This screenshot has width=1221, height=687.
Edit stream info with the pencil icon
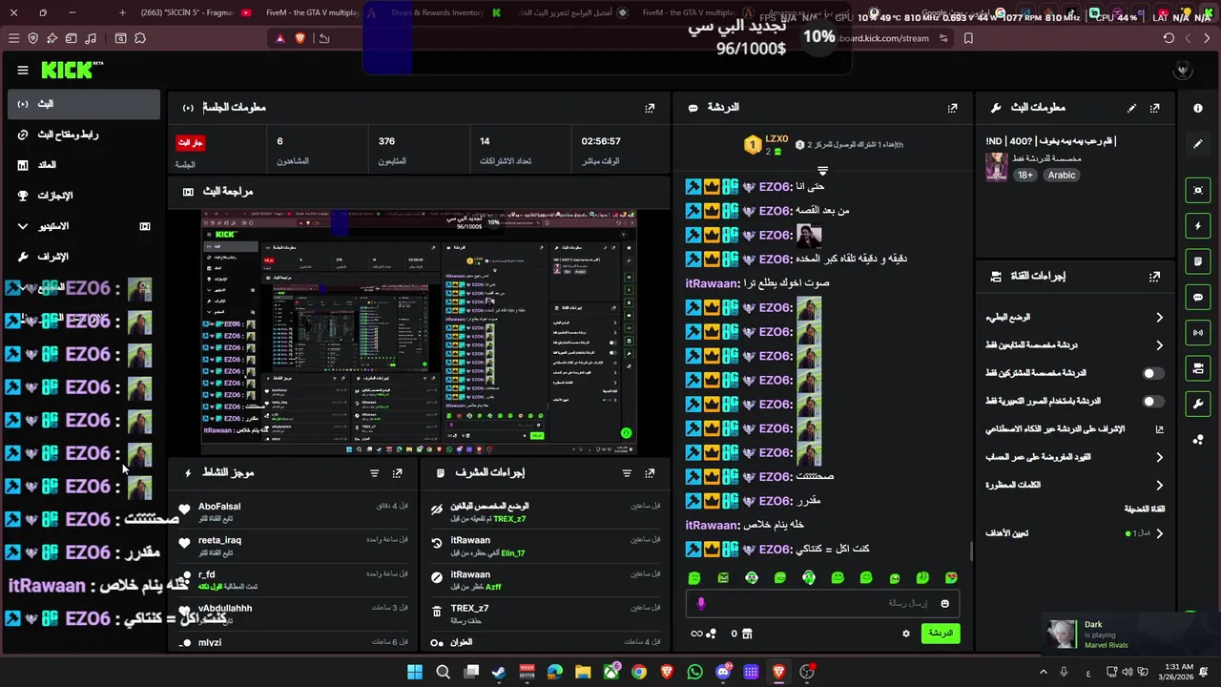(1132, 108)
